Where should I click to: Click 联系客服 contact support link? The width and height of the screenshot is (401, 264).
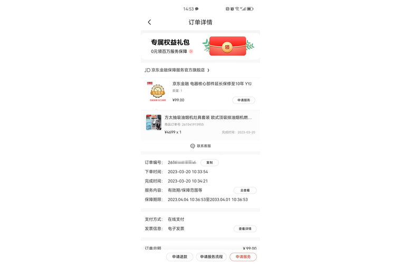coord(204,146)
